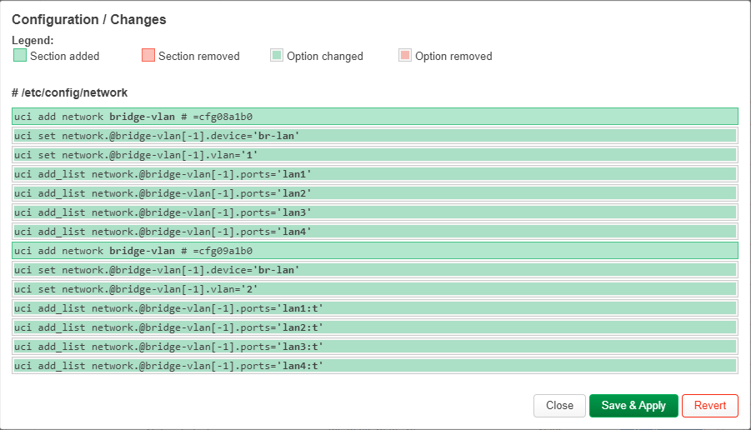
Task: Click the Save & Apply button
Action: pyautogui.click(x=633, y=406)
